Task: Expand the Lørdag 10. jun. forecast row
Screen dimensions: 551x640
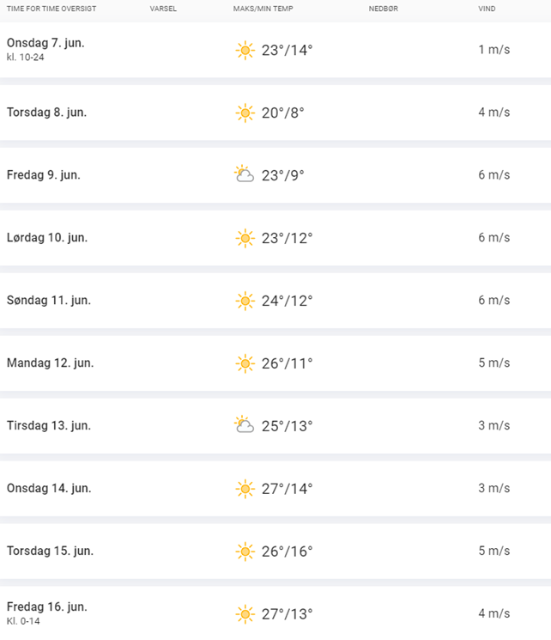Action: [275, 238]
